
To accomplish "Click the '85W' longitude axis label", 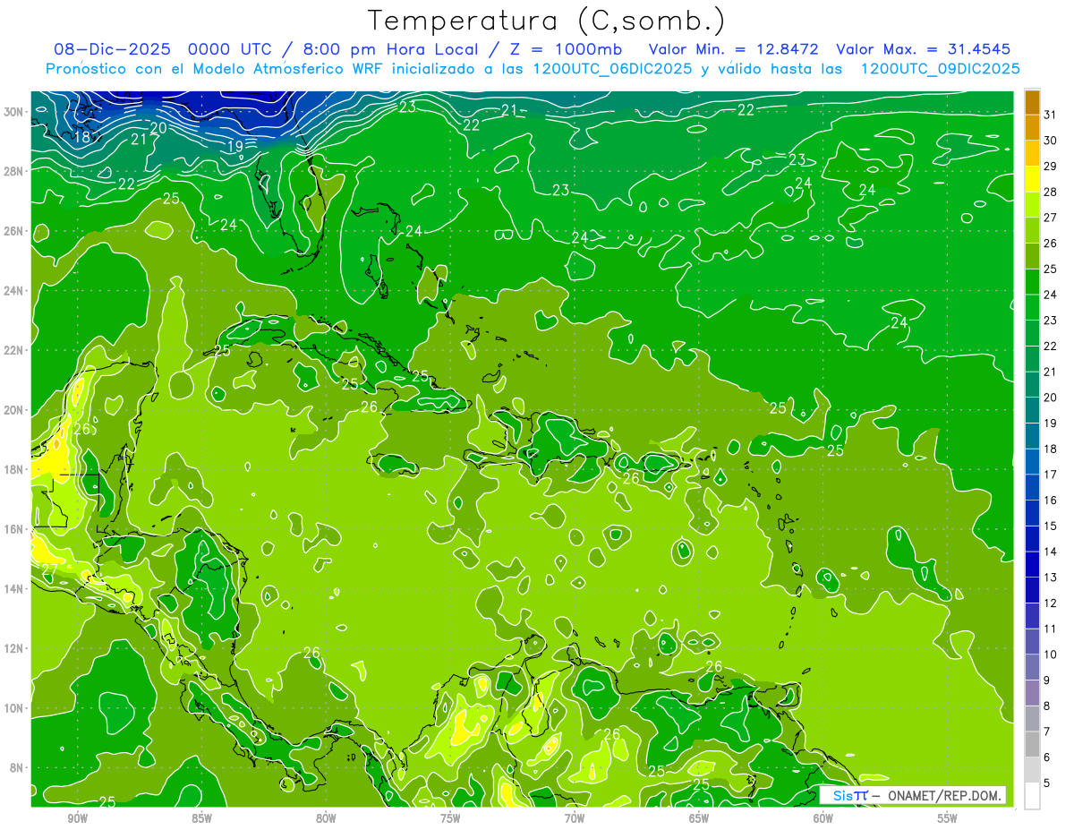I will (x=201, y=818).
